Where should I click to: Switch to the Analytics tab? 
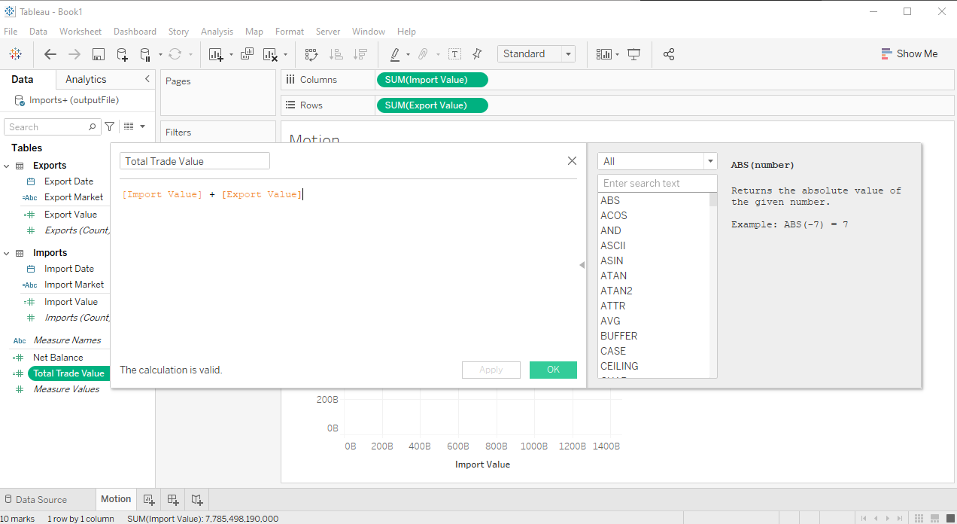pyautogui.click(x=86, y=79)
